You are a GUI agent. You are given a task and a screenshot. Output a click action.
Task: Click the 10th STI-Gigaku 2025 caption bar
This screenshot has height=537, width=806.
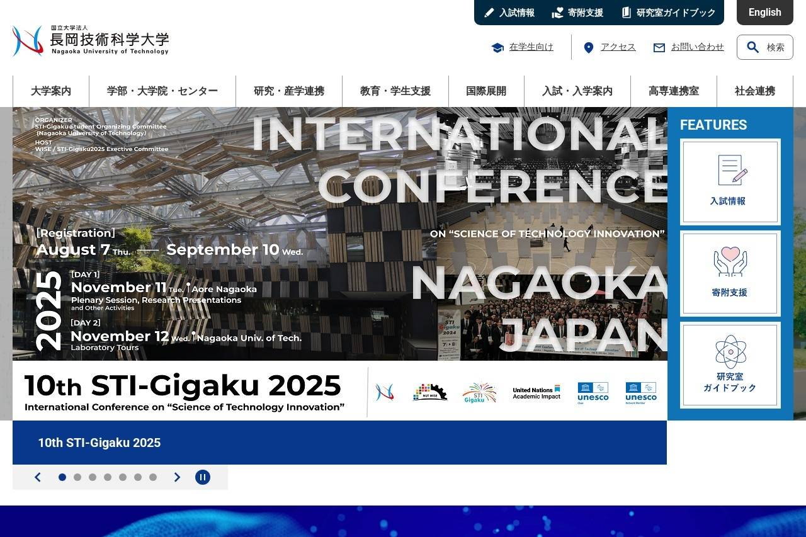point(339,443)
